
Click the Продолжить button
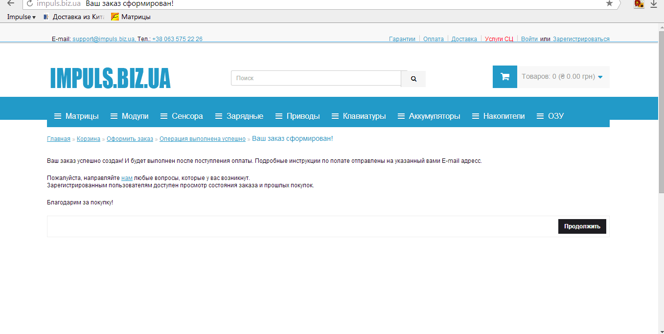tap(582, 226)
